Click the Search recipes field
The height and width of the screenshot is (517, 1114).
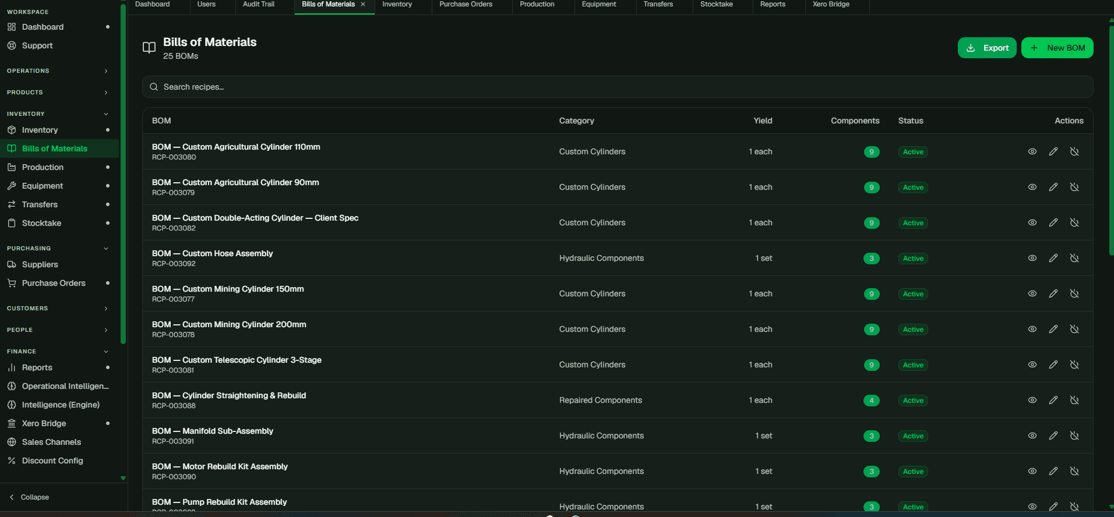click(618, 87)
